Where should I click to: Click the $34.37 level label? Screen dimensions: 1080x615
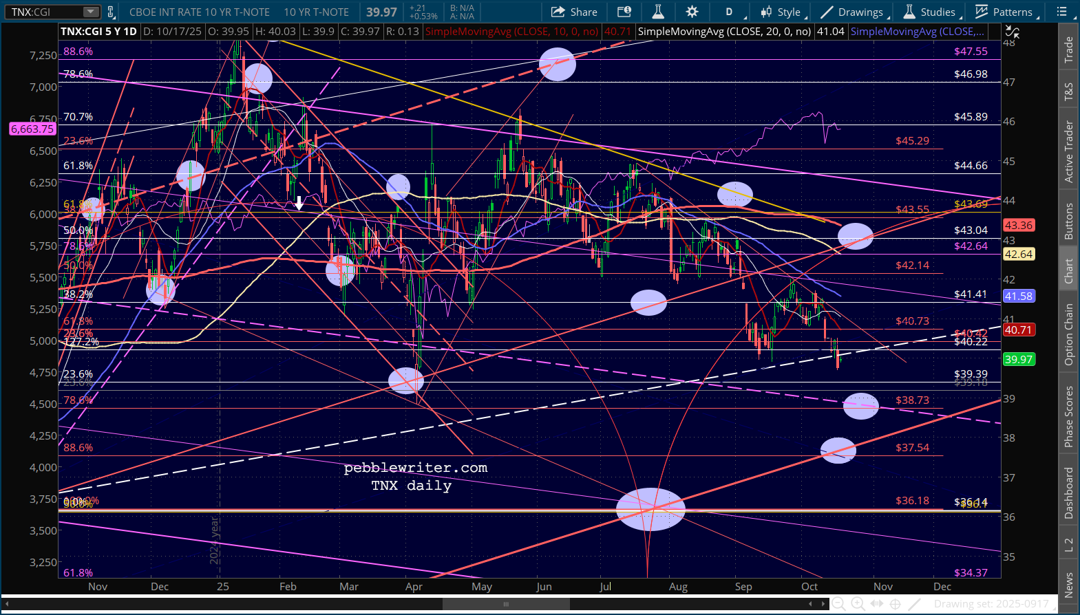(x=971, y=573)
